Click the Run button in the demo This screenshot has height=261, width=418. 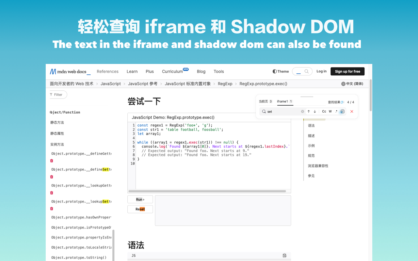[140, 199]
